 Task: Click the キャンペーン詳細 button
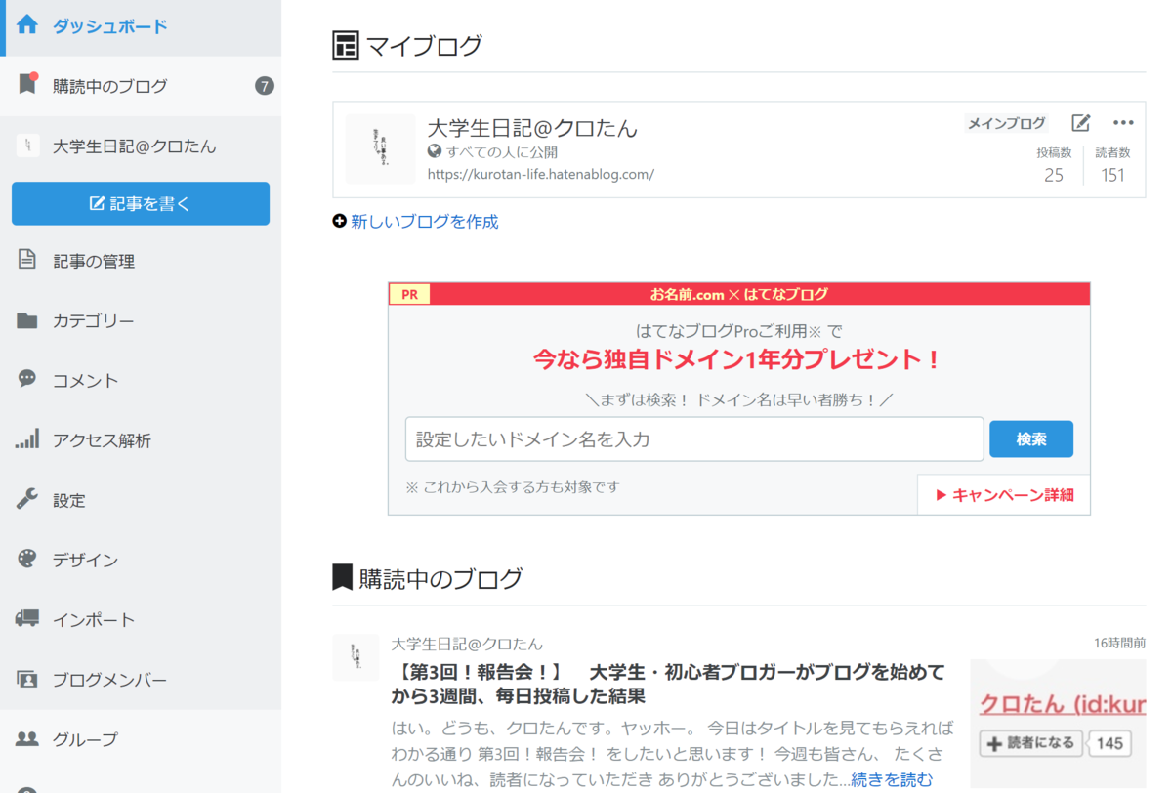[x=1004, y=494]
